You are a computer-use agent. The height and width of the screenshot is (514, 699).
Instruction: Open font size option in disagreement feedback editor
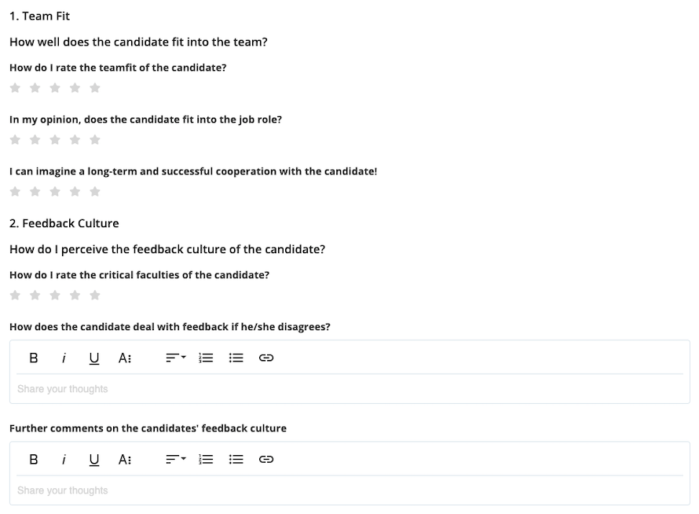click(125, 358)
